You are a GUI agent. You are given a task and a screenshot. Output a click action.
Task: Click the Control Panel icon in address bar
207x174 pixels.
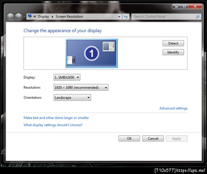[30, 17]
